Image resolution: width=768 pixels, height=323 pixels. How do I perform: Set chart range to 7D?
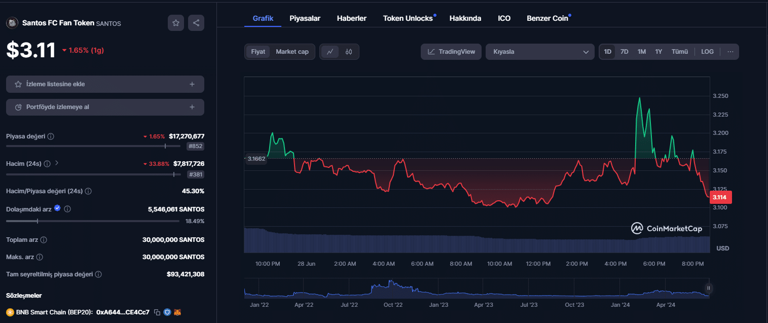625,52
